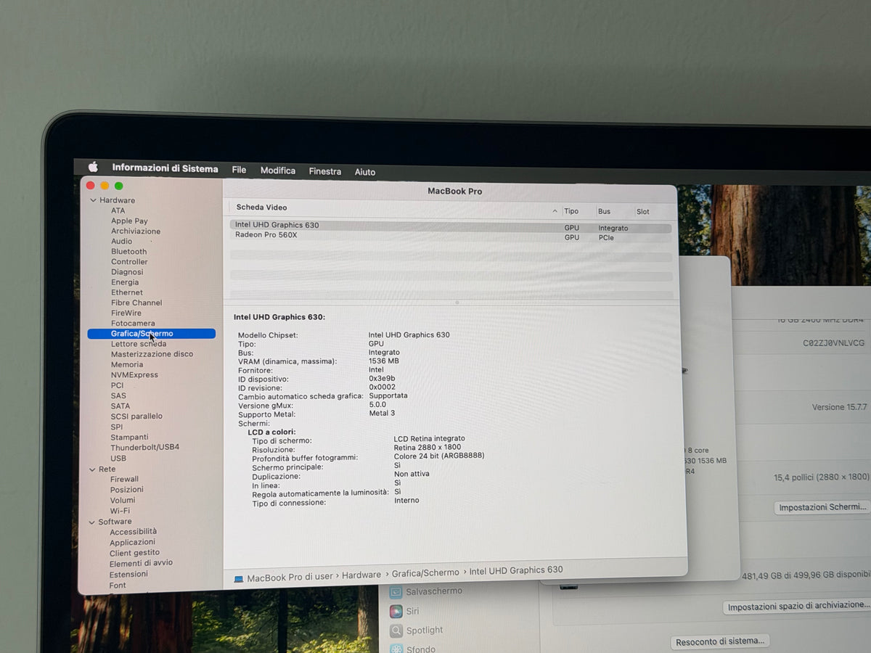Sort by Bus column header
This screenshot has height=653, width=871.
coord(604,211)
